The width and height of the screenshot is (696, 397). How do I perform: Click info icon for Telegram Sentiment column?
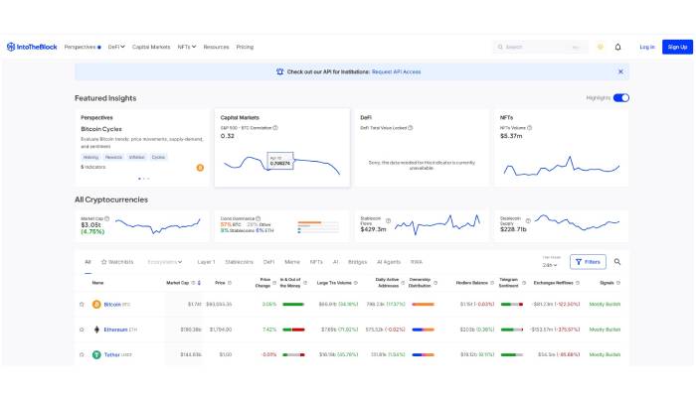(x=524, y=283)
